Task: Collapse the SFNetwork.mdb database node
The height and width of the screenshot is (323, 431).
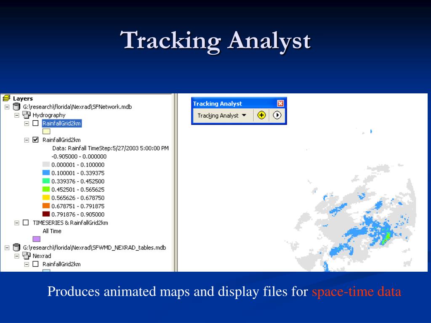Action: pyautogui.click(x=7, y=107)
